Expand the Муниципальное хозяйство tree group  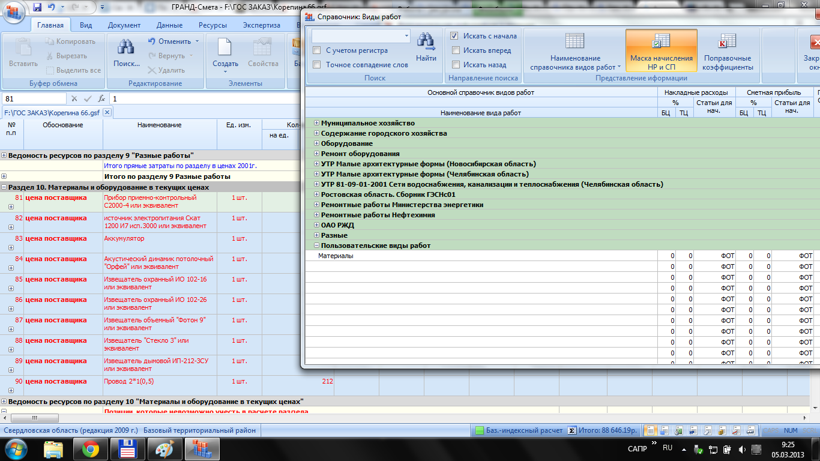[x=316, y=123]
